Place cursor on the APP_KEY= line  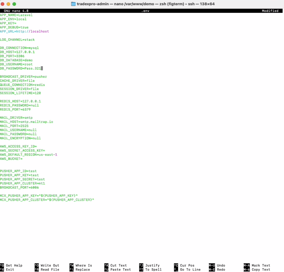pyautogui.click(x=8, y=23)
